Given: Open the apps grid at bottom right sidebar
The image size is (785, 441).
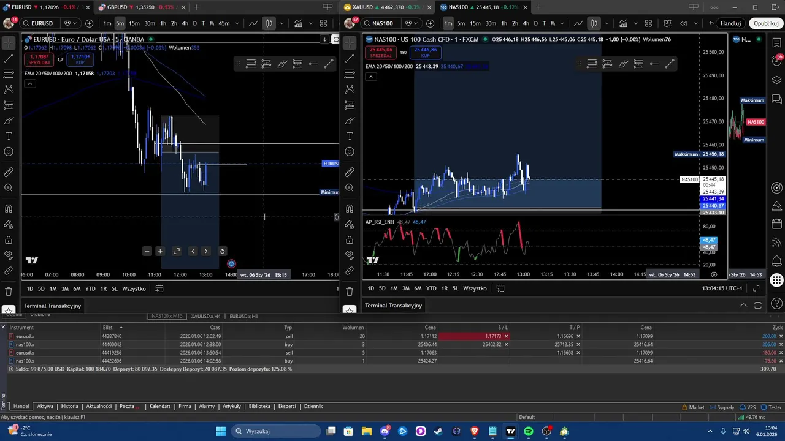Looking at the screenshot, I should [776, 281].
